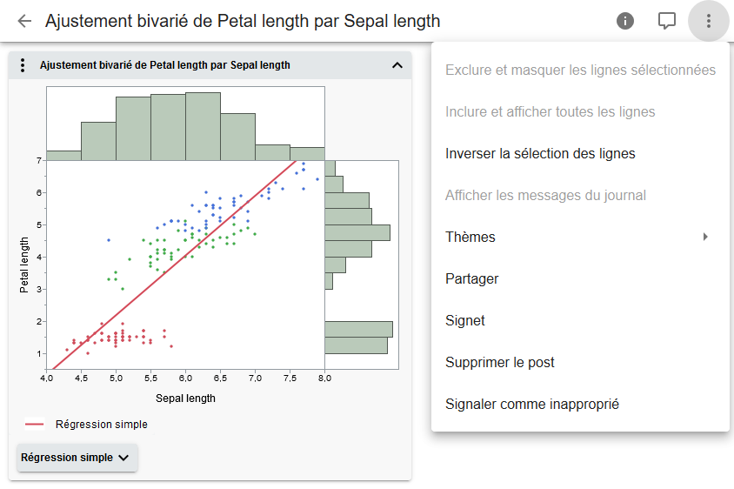The image size is (734, 489).
Task: Click the Régression simple legend label
Action: click(101, 425)
